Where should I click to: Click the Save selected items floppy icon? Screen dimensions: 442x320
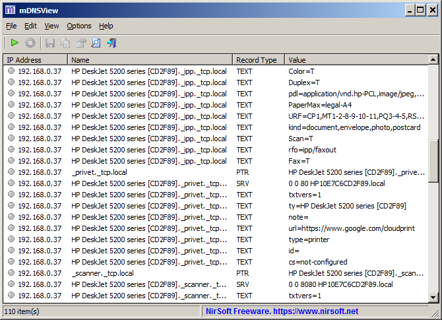click(x=50, y=43)
